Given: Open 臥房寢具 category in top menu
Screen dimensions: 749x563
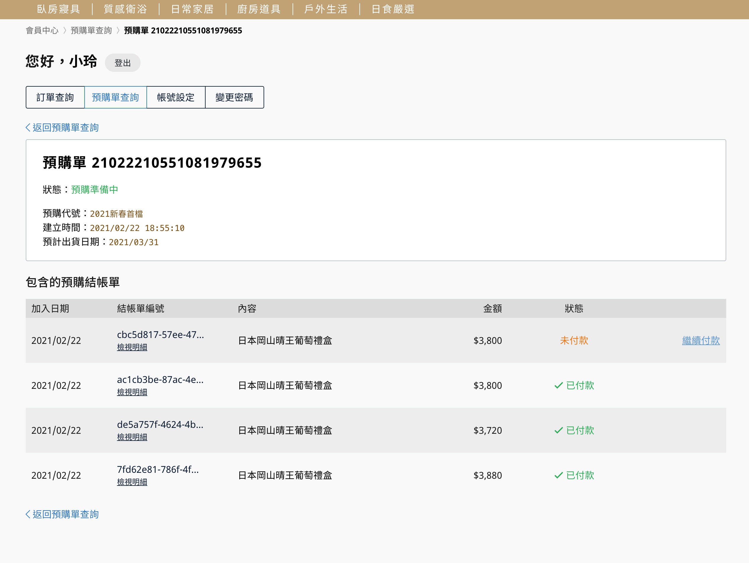Looking at the screenshot, I should pos(59,9).
